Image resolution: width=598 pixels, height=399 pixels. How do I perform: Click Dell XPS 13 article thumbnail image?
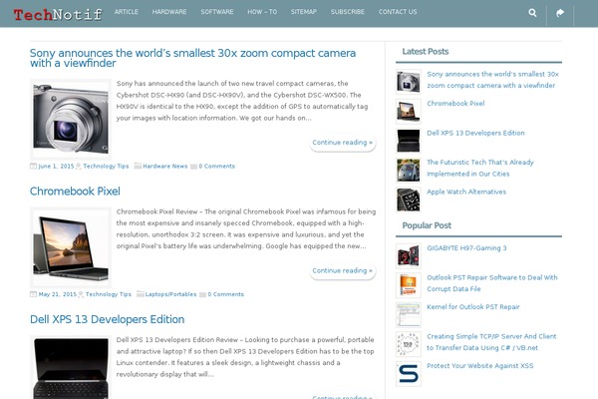coord(71,368)
